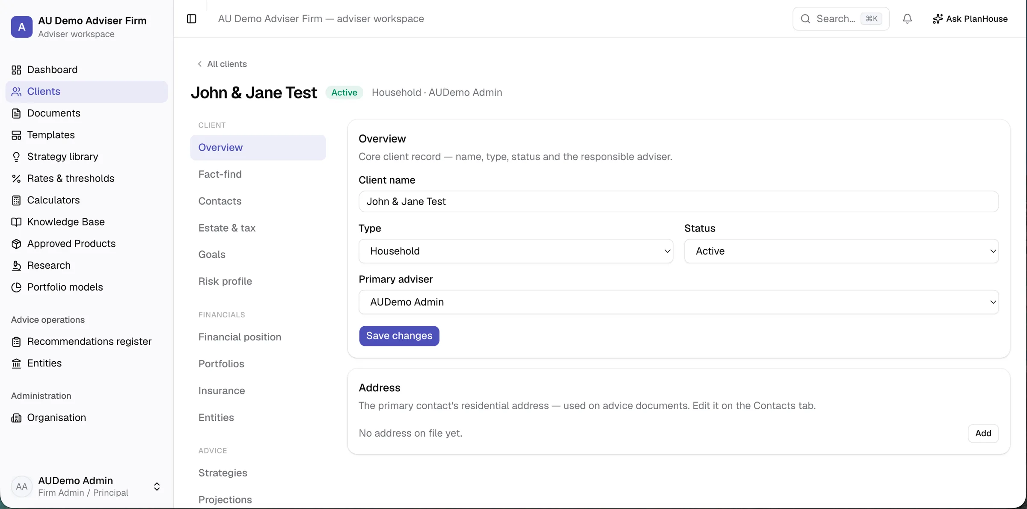This screenshot has width=1027, height=509.
Task: Open the Knowledge Base menu item
Action: (86, 222)
